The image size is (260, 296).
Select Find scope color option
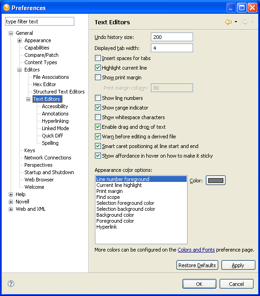coord(141,197)
